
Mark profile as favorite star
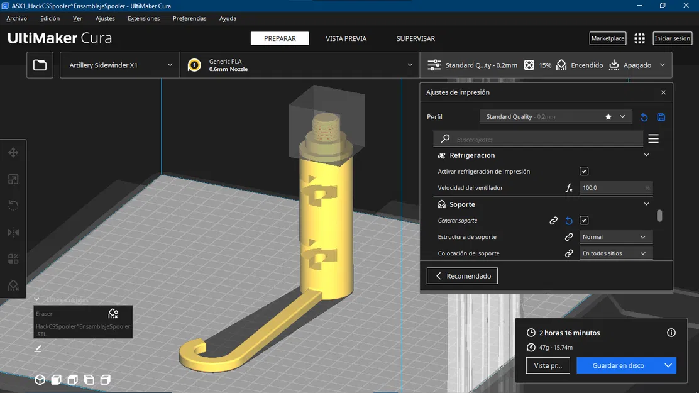(608, 117)
